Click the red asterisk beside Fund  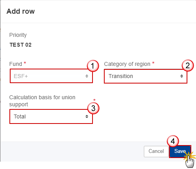25,63
